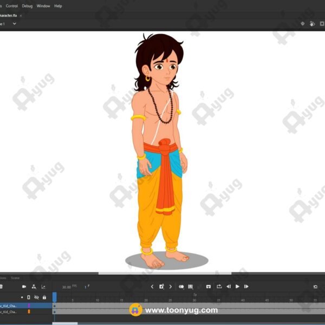Click frame 40 on the timeline ruler
Viewport: 325px width, 325px height.
243,300
